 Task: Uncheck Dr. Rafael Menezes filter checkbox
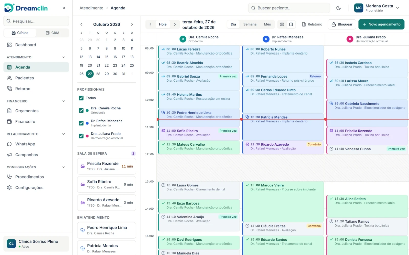coord(81,123)
